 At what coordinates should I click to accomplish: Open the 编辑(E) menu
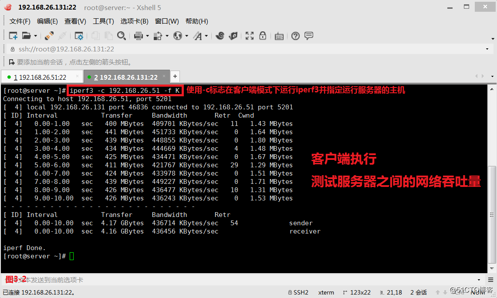tap(47, 21)
